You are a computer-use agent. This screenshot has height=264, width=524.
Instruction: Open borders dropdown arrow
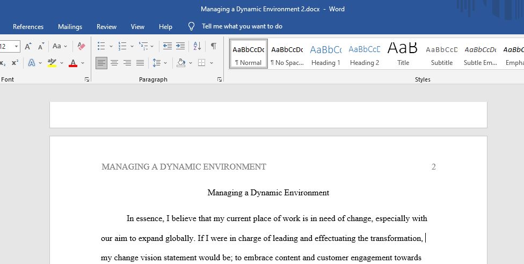coord(211,63)
